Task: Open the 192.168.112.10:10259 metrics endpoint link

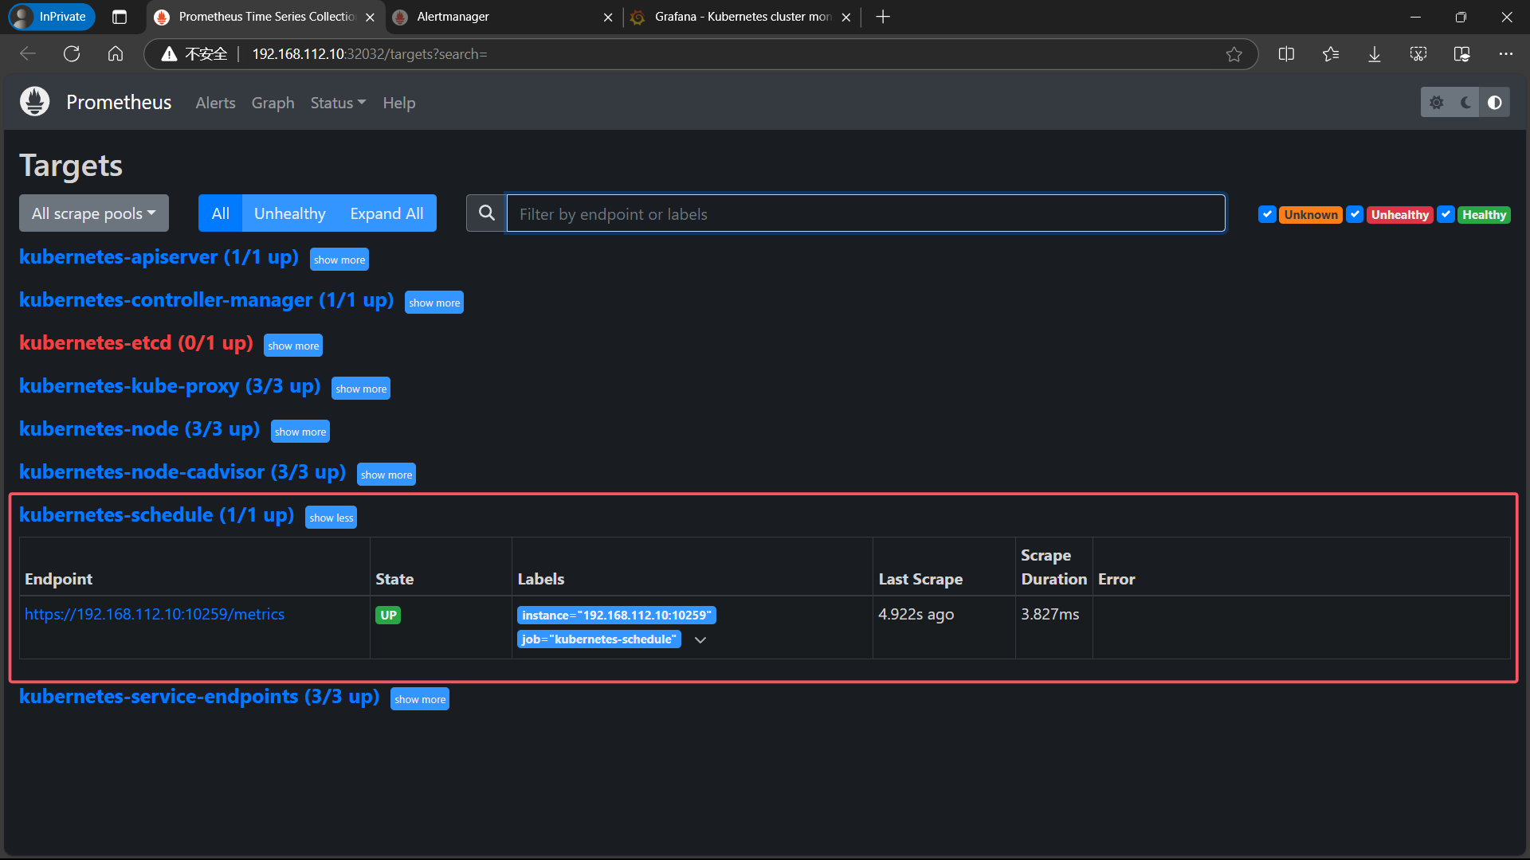Action: pyautogui.click(x=155, y=614)
